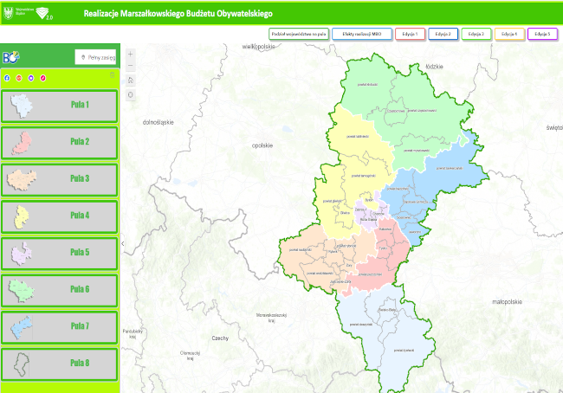Image resolution: width=563 pixels, height=393 pixels.
Task: Click the pink social icon
Action: [42, 78]
